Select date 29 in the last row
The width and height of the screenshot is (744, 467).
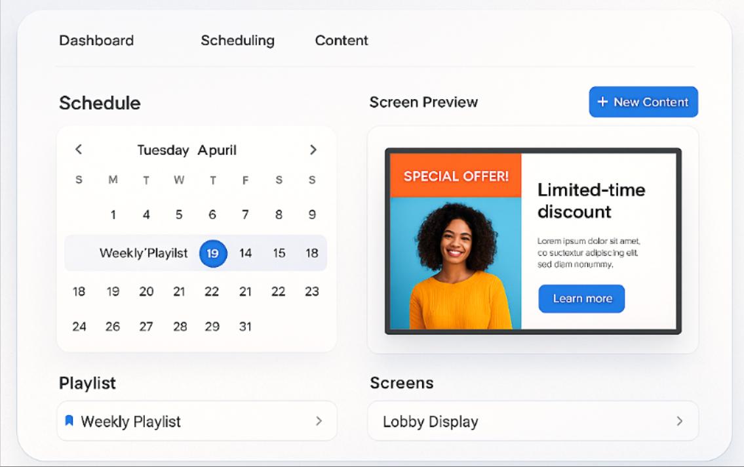coord(212,326)
